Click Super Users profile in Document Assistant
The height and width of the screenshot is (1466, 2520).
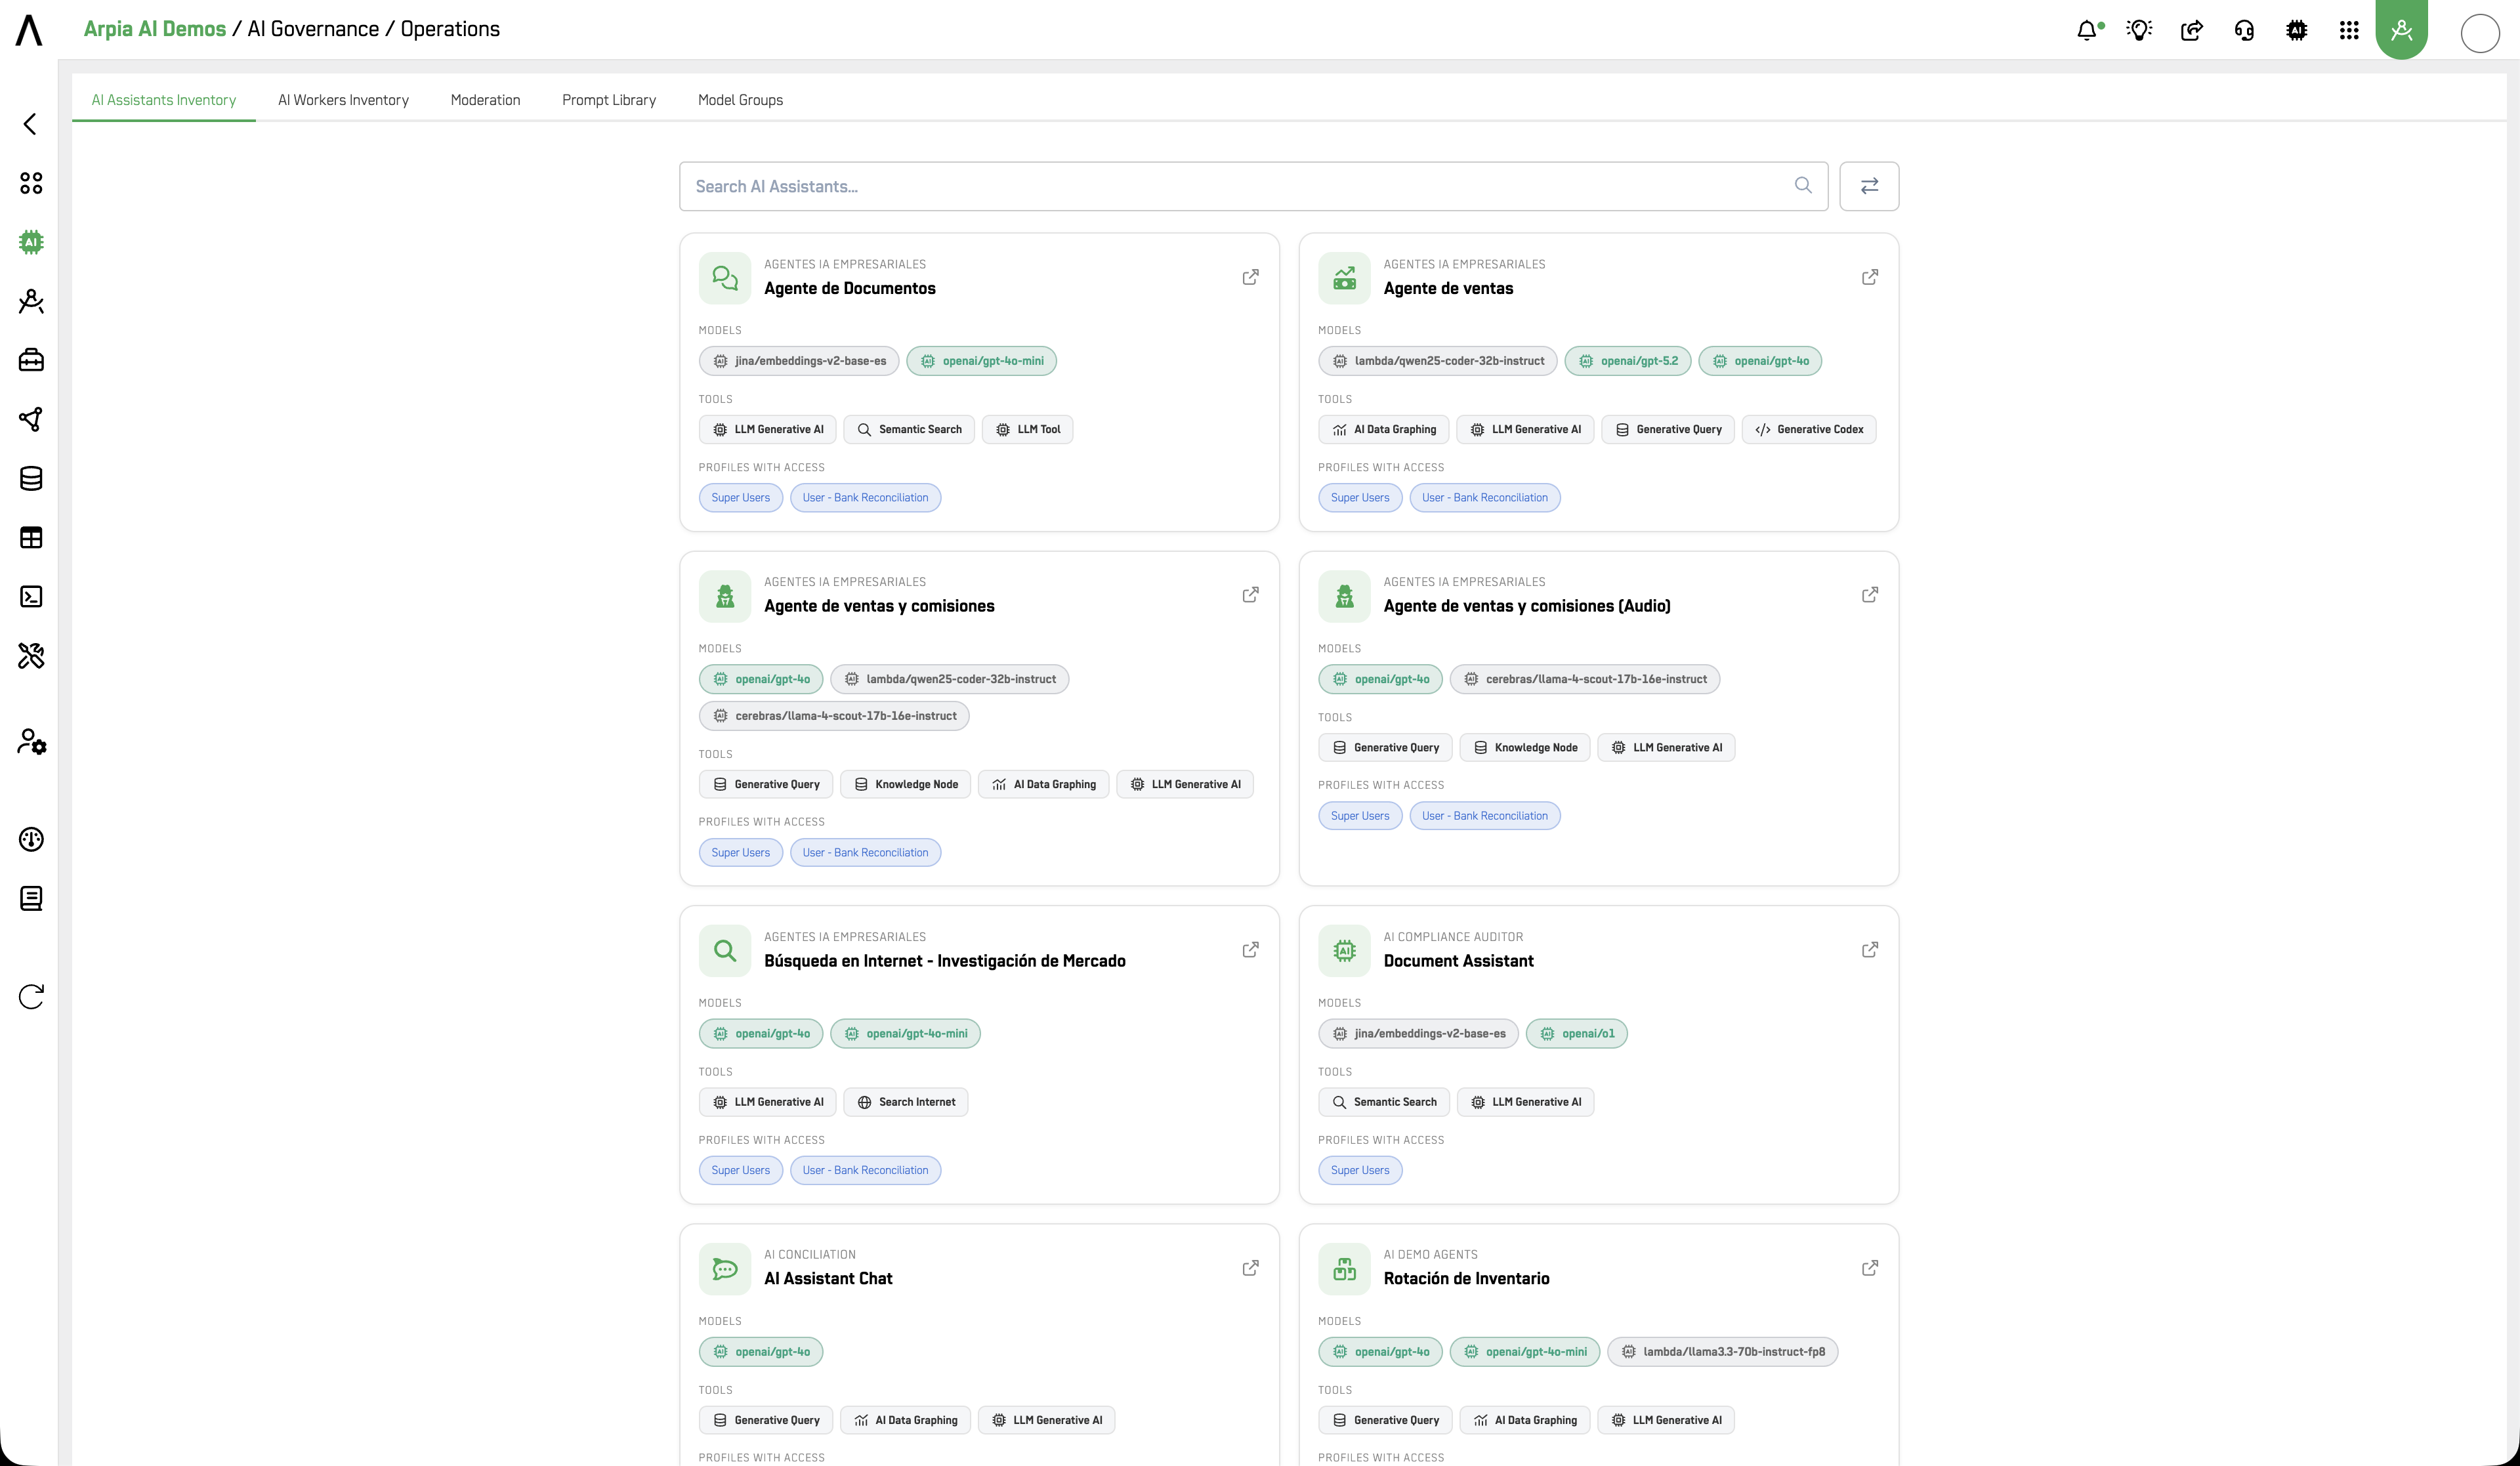(x=1359, y=1170)
